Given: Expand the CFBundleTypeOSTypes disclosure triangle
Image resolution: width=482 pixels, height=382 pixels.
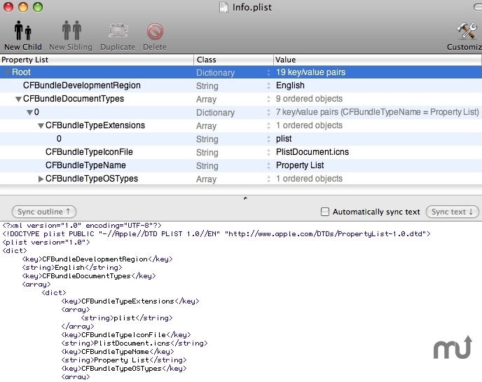Looking at the screenshot, I should 41,179.
